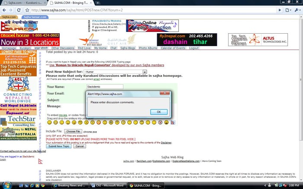Click Submit New Topic button
The image size is (303, 189).
coord(58,146)
